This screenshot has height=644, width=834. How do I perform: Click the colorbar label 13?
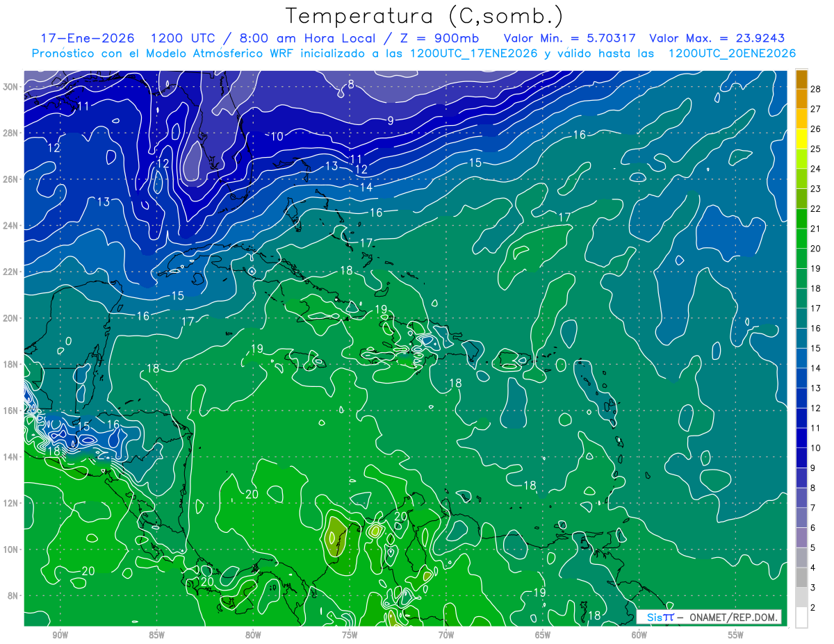click(816, 388)
